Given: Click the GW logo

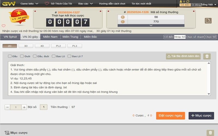Looking at the screenshot, I should pyautogui.click(x=9, y=4).
